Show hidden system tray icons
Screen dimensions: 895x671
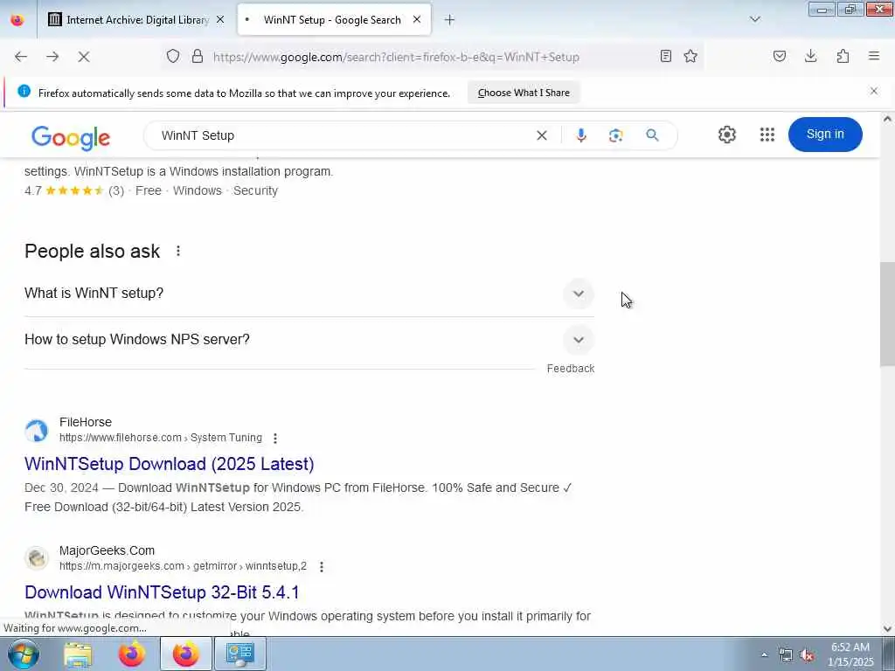pyautogui.click(x=764, y=655)
